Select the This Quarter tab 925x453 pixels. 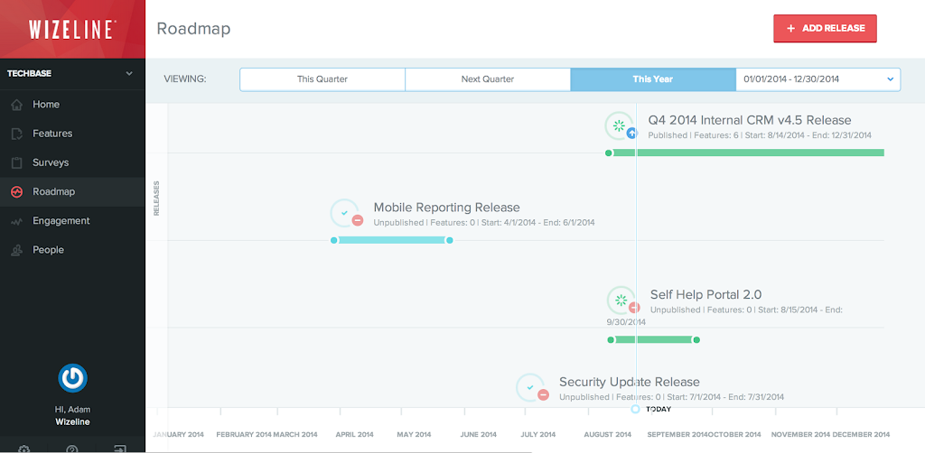(322, 79)
